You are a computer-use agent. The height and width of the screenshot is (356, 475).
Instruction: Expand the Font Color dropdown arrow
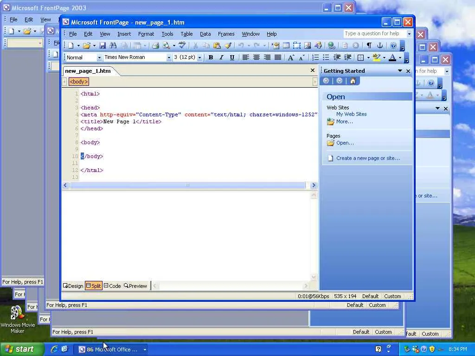(400, 57)
